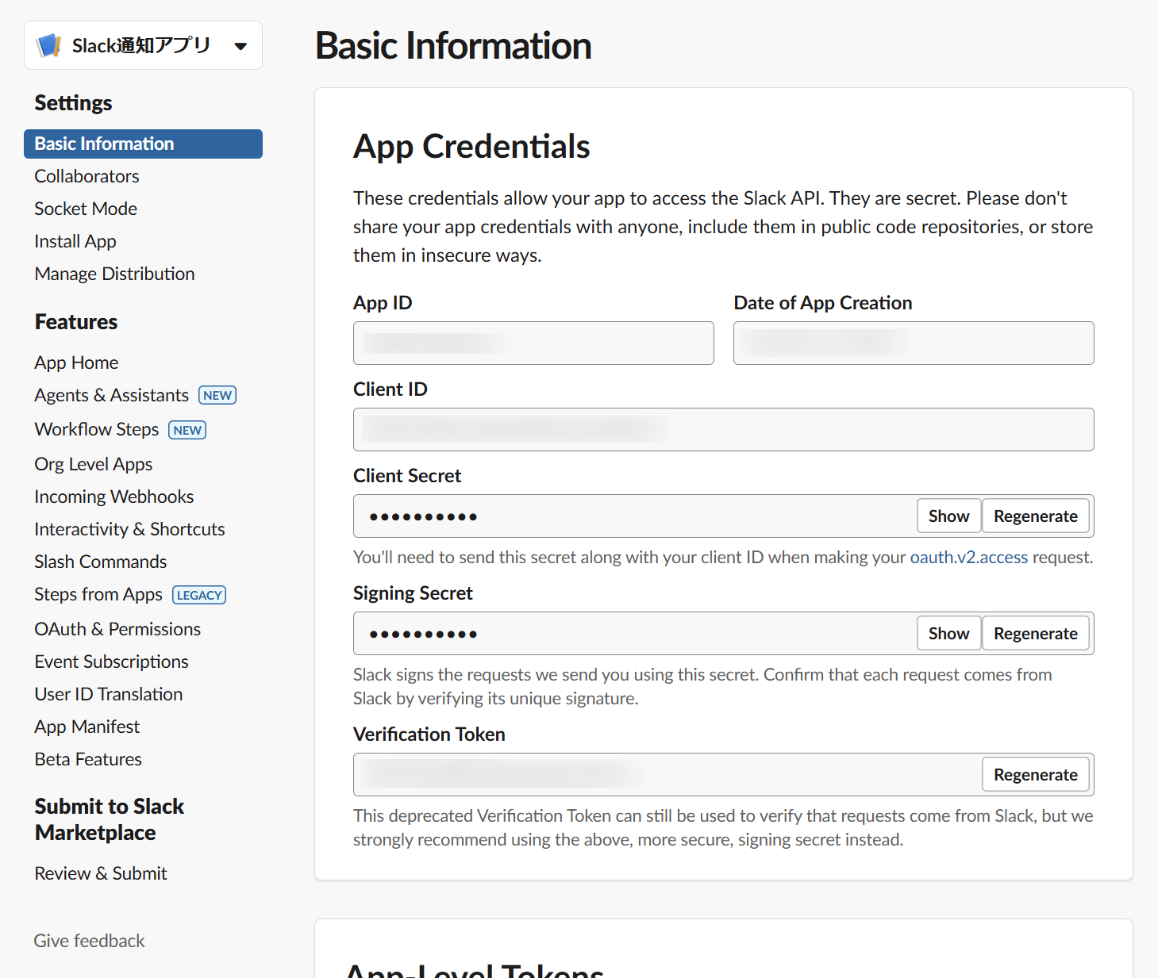Click the Signing Secret label
The height and width of the screenshot is (978, 1158).
(413, 593)
